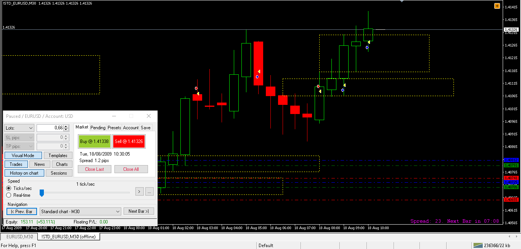
Task: Click Sell @ 1.41326 button
Action: pos(129,141)
